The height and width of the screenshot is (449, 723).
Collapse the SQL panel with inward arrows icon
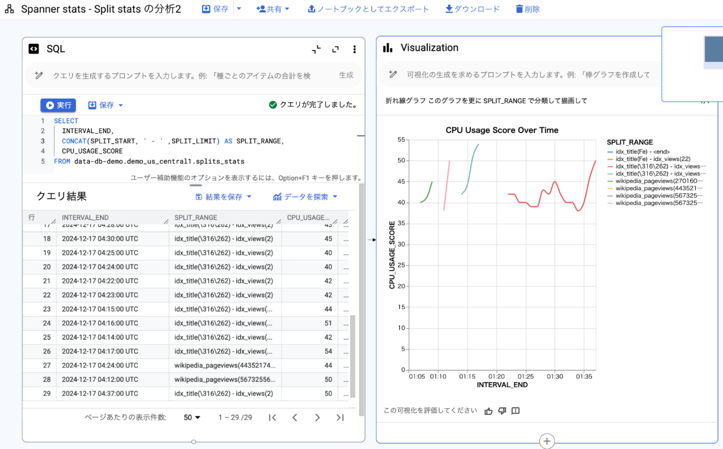(x=317, y=49)
